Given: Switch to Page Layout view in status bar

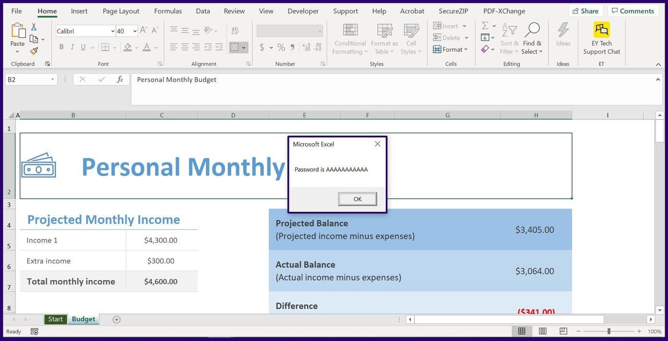Looking at the screenshot, I should click(543, 331).
